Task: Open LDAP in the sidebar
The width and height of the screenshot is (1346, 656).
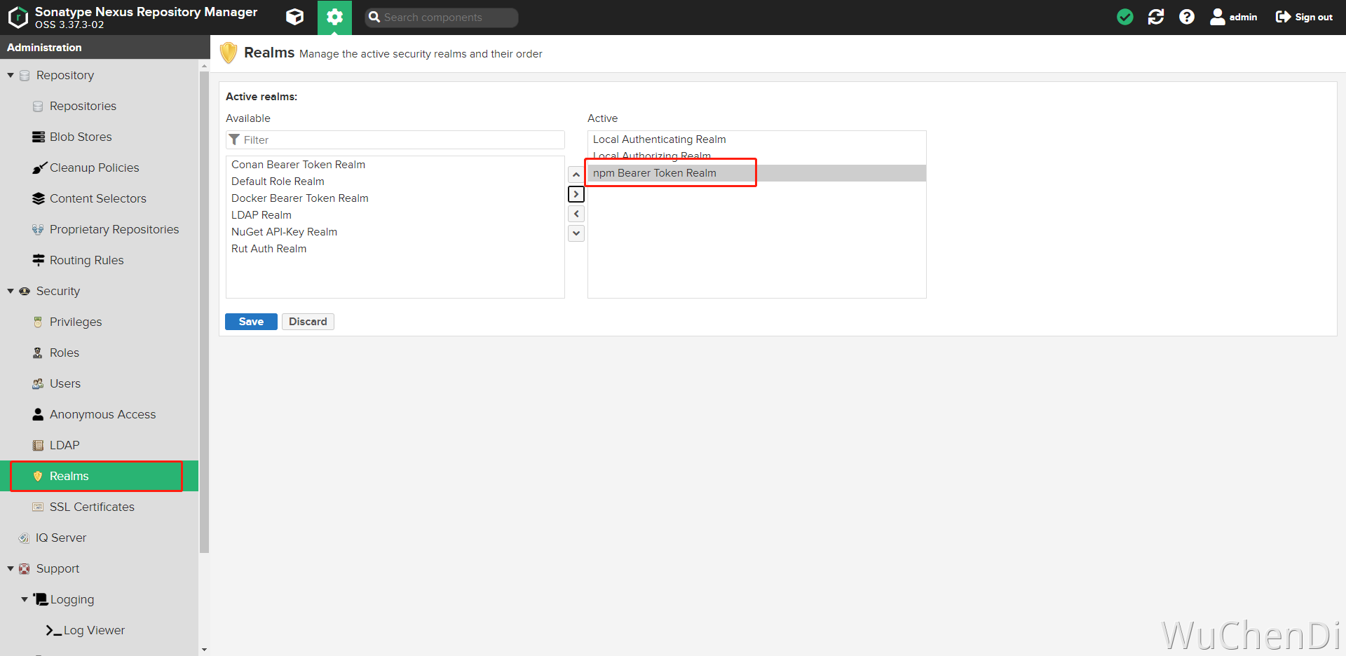Action: pyautogui.click(x=64, y=445)
